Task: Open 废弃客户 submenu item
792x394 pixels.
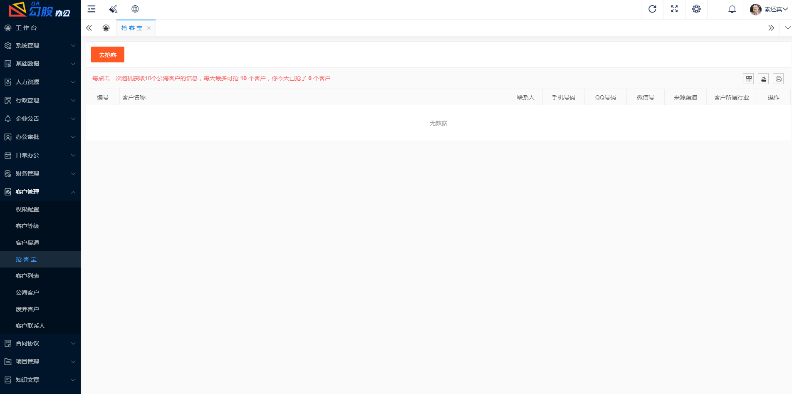Action: pos(40,309)
